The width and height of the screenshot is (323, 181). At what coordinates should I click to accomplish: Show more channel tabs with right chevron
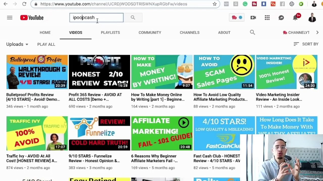317,32
